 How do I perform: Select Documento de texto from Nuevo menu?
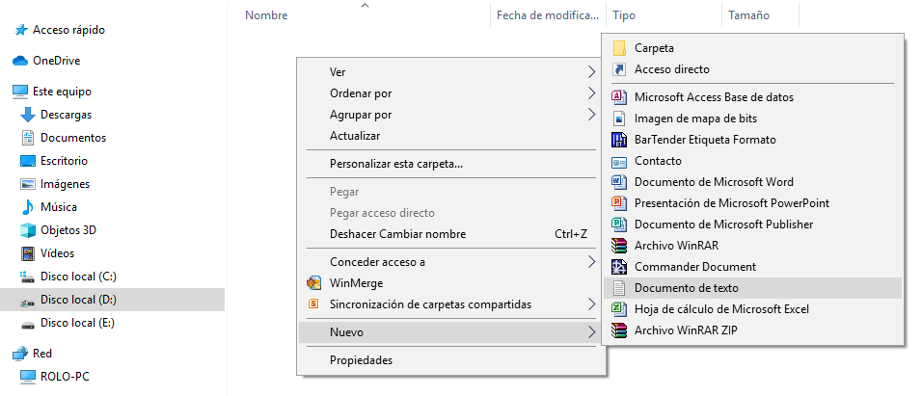pyautogui.click(x=686, y=288)
